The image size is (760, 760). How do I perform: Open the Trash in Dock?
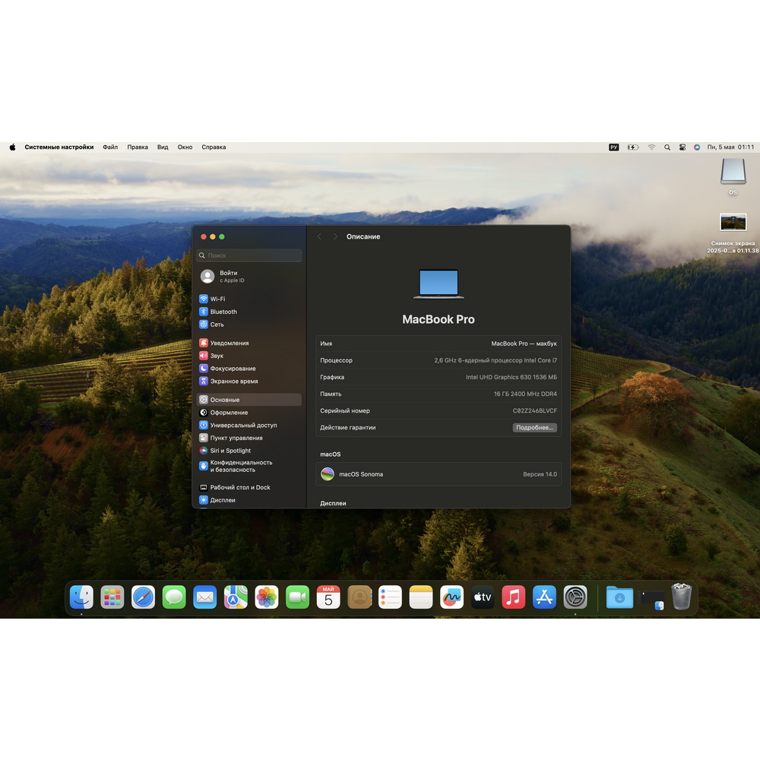(x=681, y=597)
